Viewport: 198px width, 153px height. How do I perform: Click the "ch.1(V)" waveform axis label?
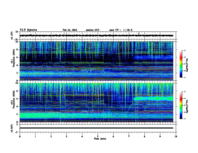pos(12,35)
